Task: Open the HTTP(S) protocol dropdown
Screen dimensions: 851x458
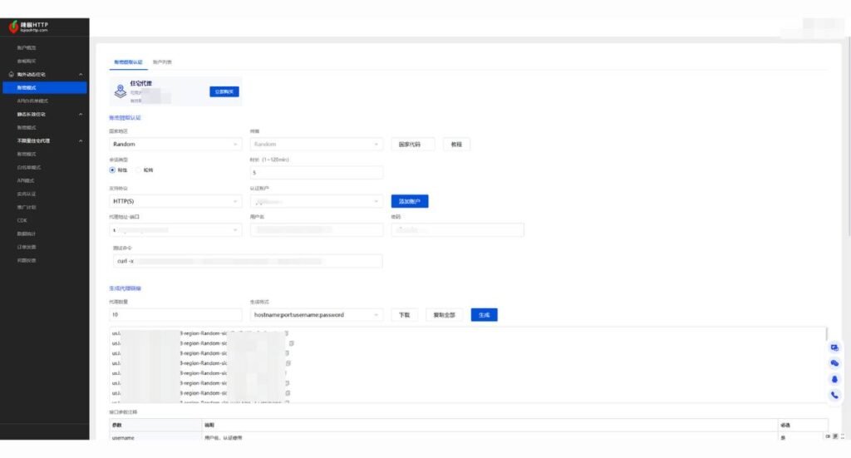Action: (x=175, y=201)
